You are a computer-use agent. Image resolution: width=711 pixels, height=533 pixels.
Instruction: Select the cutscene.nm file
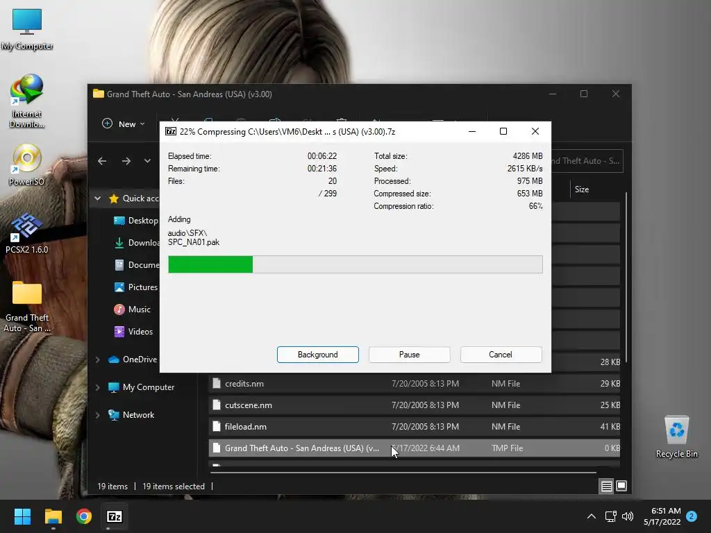click(x=414, y=405)
